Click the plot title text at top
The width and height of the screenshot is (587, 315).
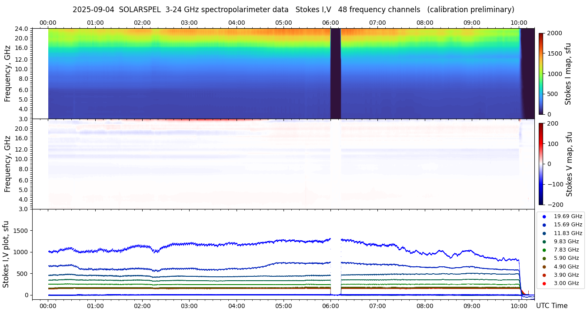coord(293,10)
